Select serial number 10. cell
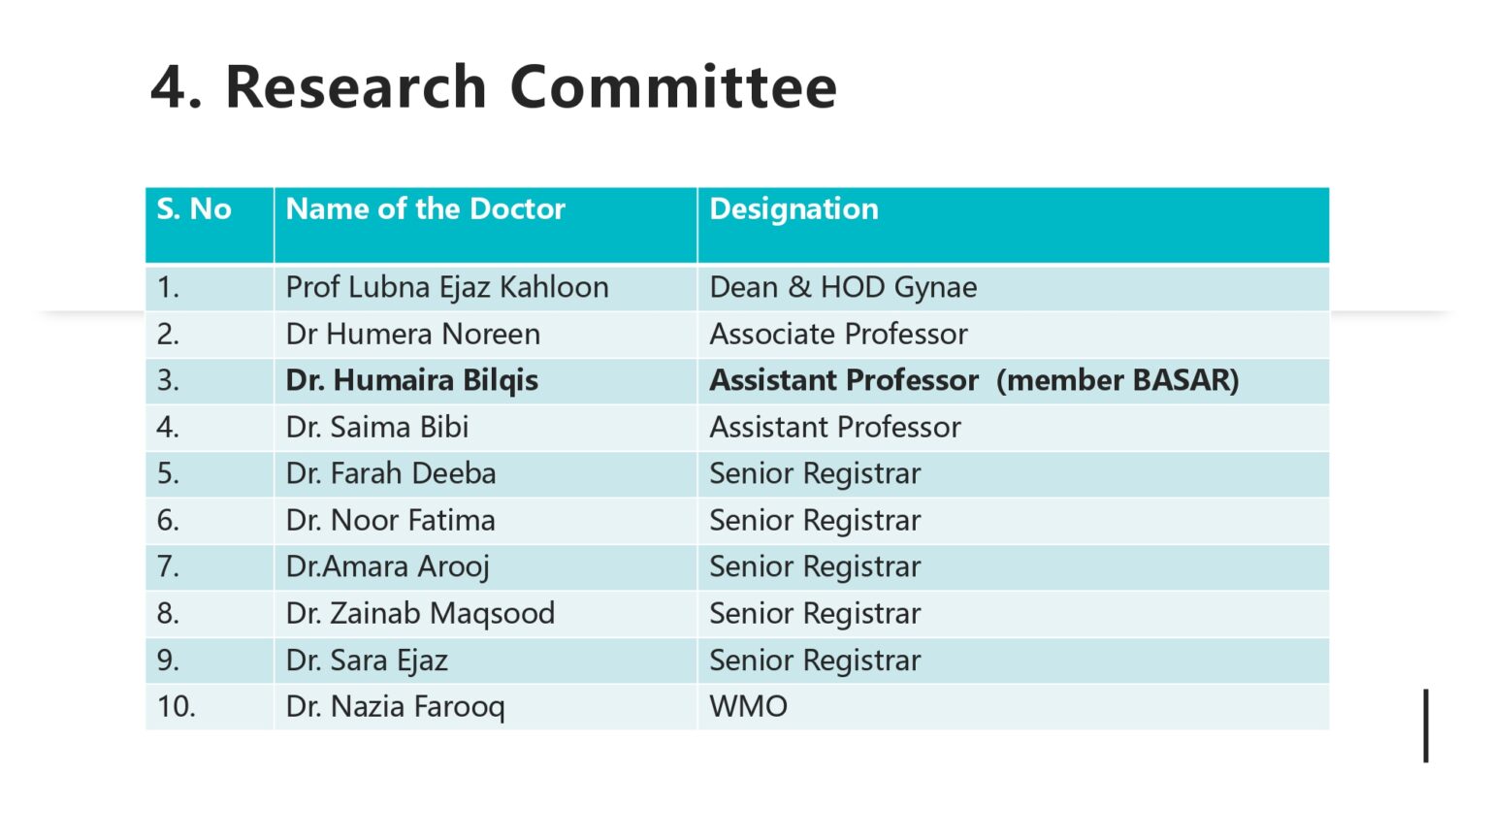Image resolution: width=1490 pixels, height=838 pixels. 210,707
